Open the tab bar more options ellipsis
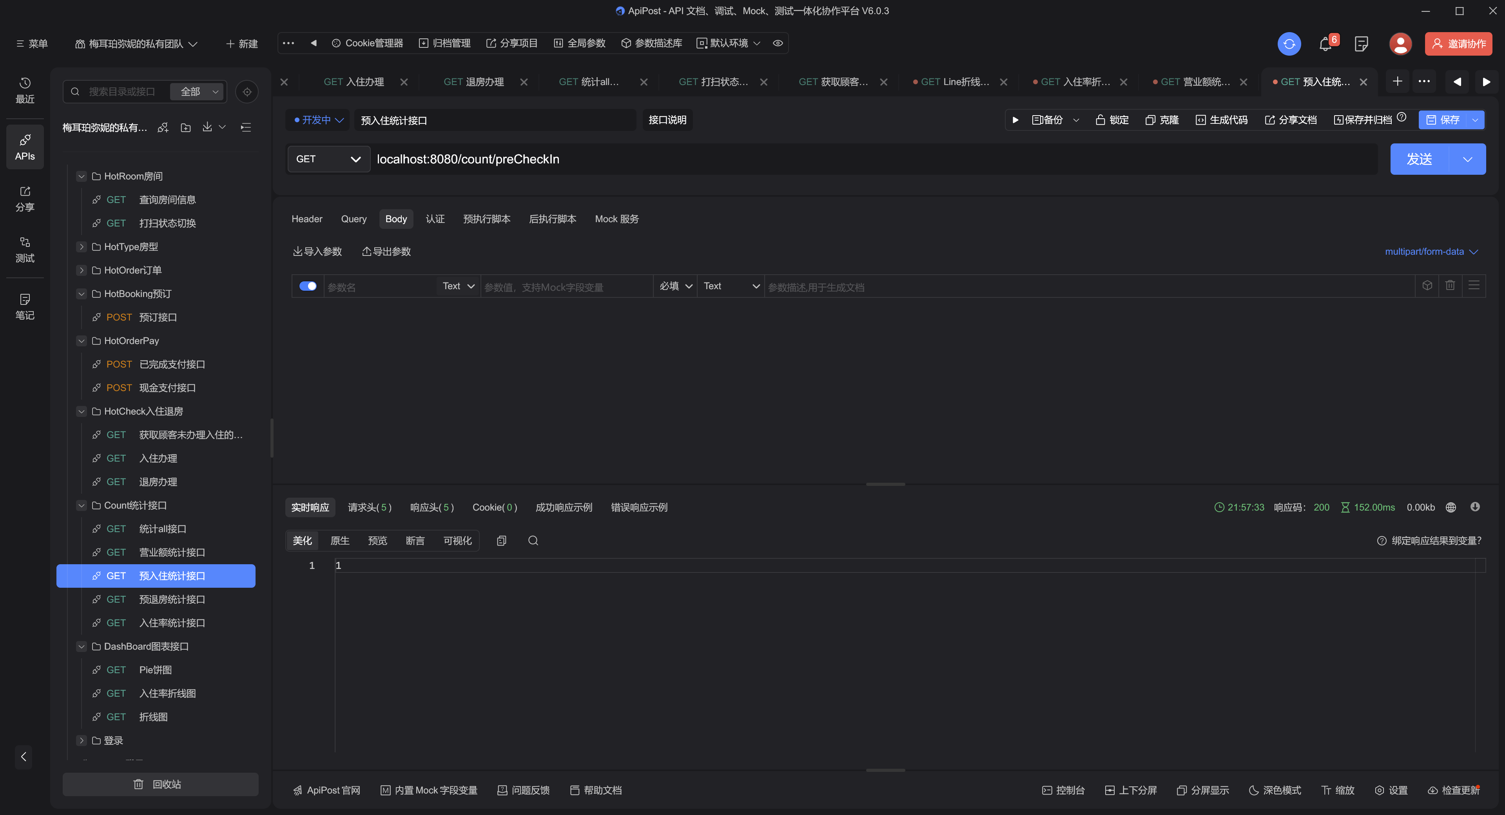This screenshot has width=1505, height=815. tap(1424, 81)
